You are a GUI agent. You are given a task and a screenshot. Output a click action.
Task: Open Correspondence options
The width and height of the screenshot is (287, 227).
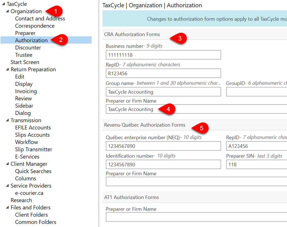[x=35, y=26]
